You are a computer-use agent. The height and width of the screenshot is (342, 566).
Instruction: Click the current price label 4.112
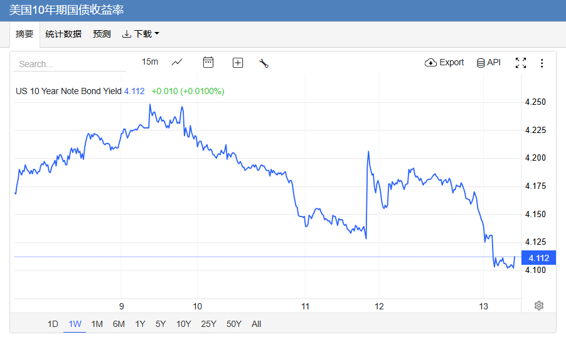click(538, 258)
